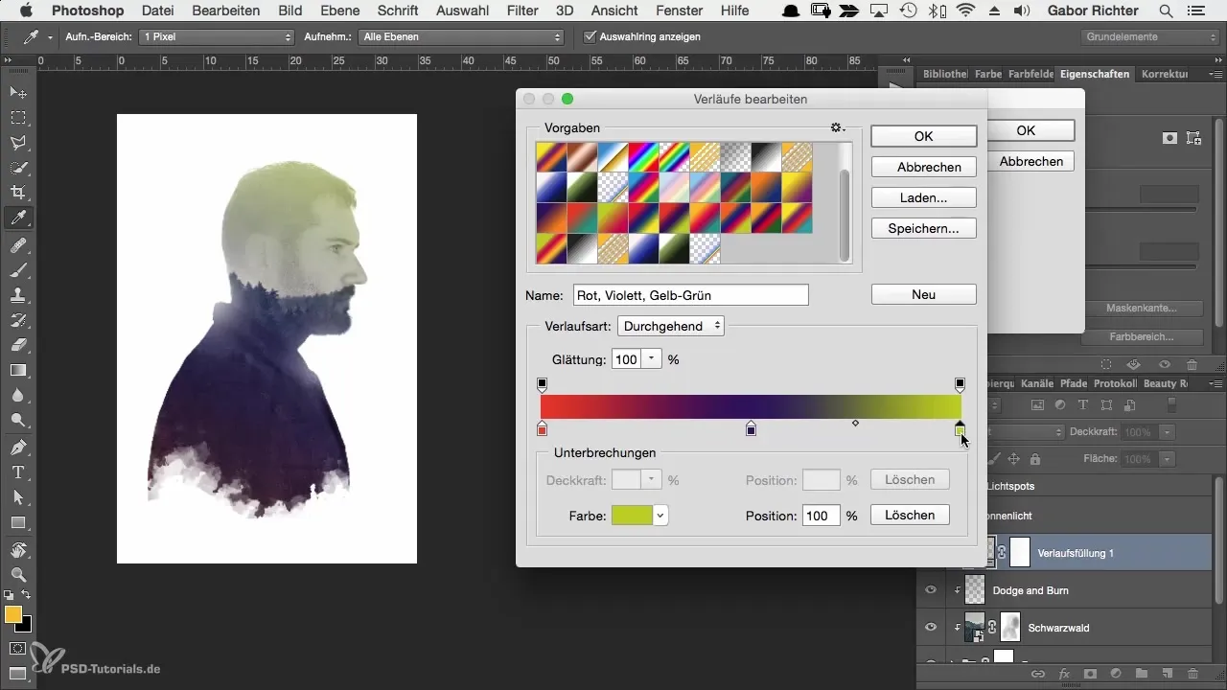Viewport: 1227px width, 690px height.
Task: Select the Crop tool
Action: [x=18, y=193]
